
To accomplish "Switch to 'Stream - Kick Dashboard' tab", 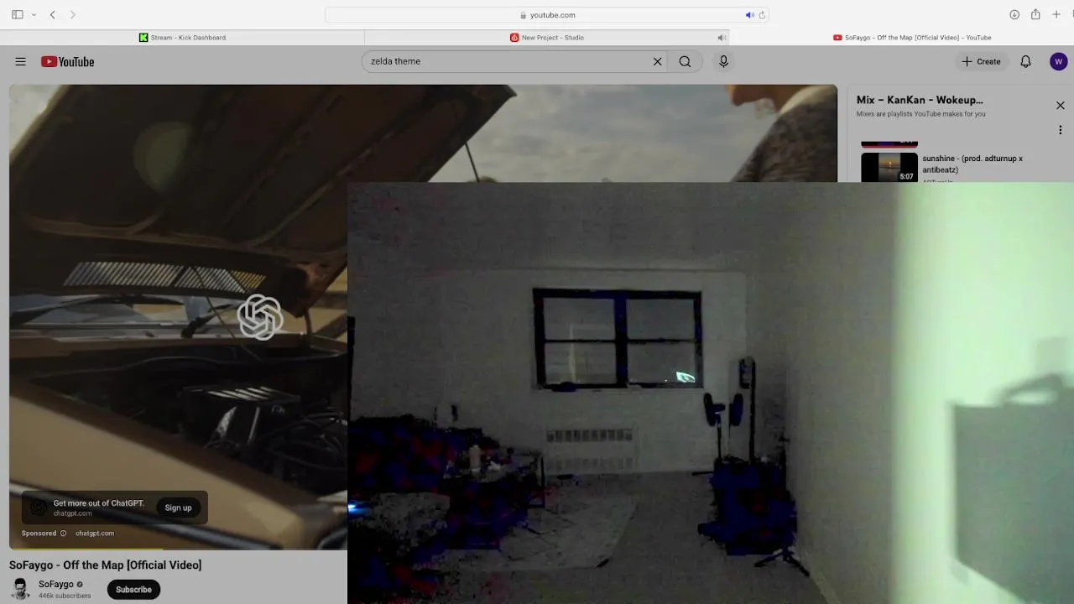I will (182, 37).
